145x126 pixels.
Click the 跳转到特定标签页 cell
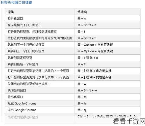pyautogui.click(x=40, y=58)
